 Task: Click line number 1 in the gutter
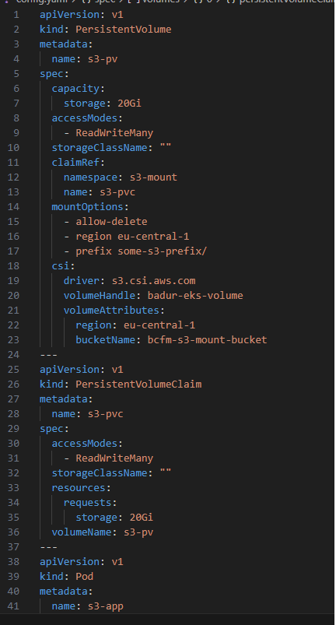click(16, 15)
